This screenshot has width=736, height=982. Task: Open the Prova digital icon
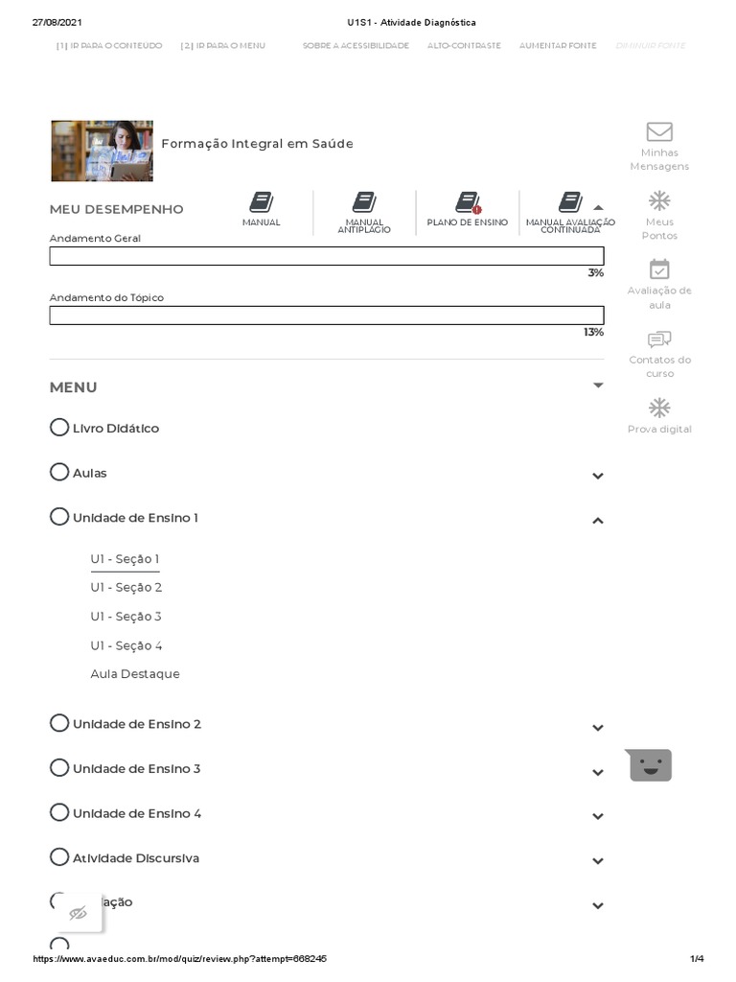(659, 408)
